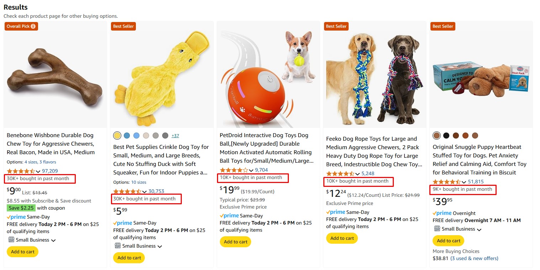Add the Benebone Wishbone to cart
Screen dimensions: 540x270
(23, 252)
